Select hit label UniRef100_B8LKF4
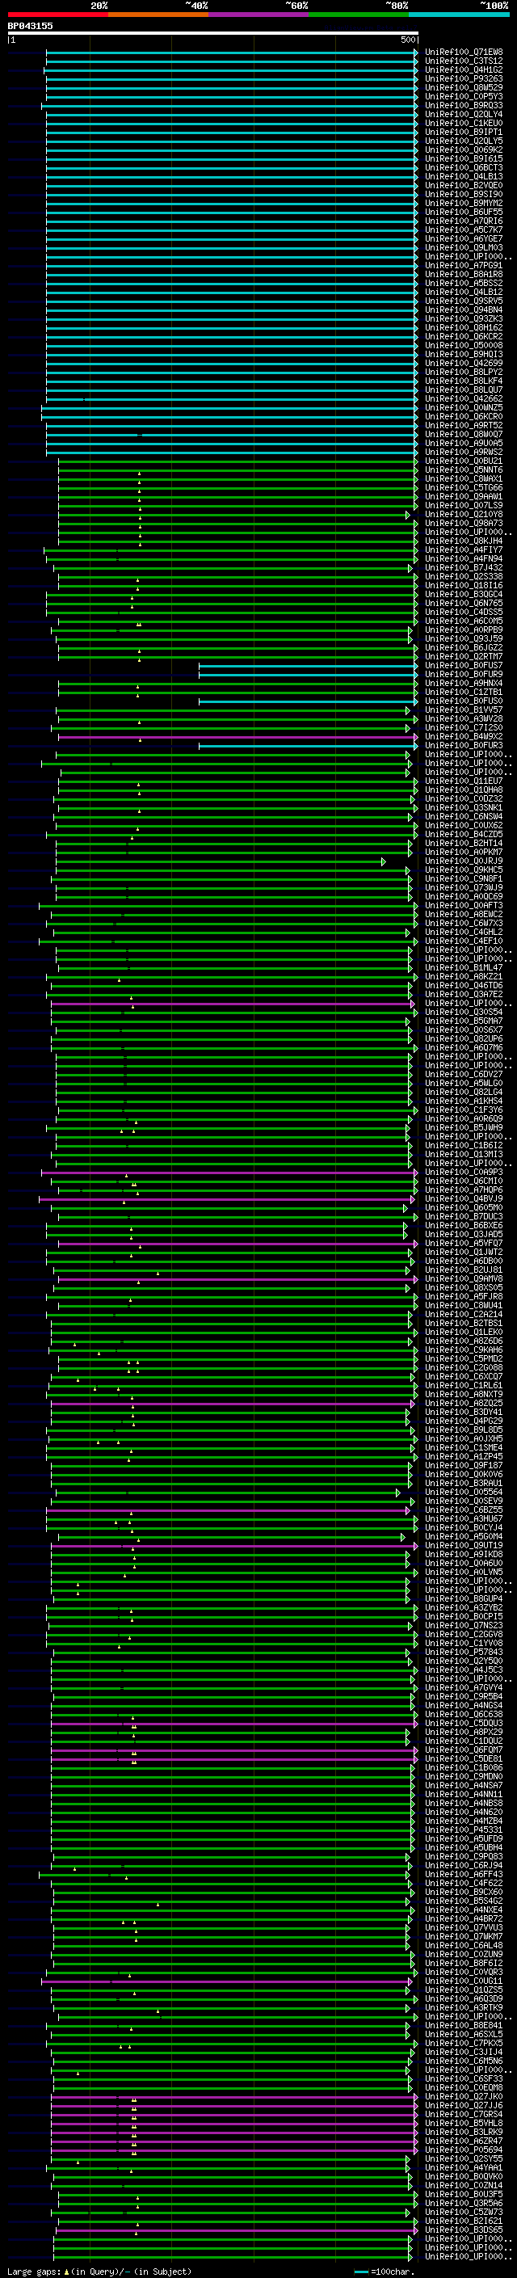This screenshot has height=2278, width=517. [464, 381]
